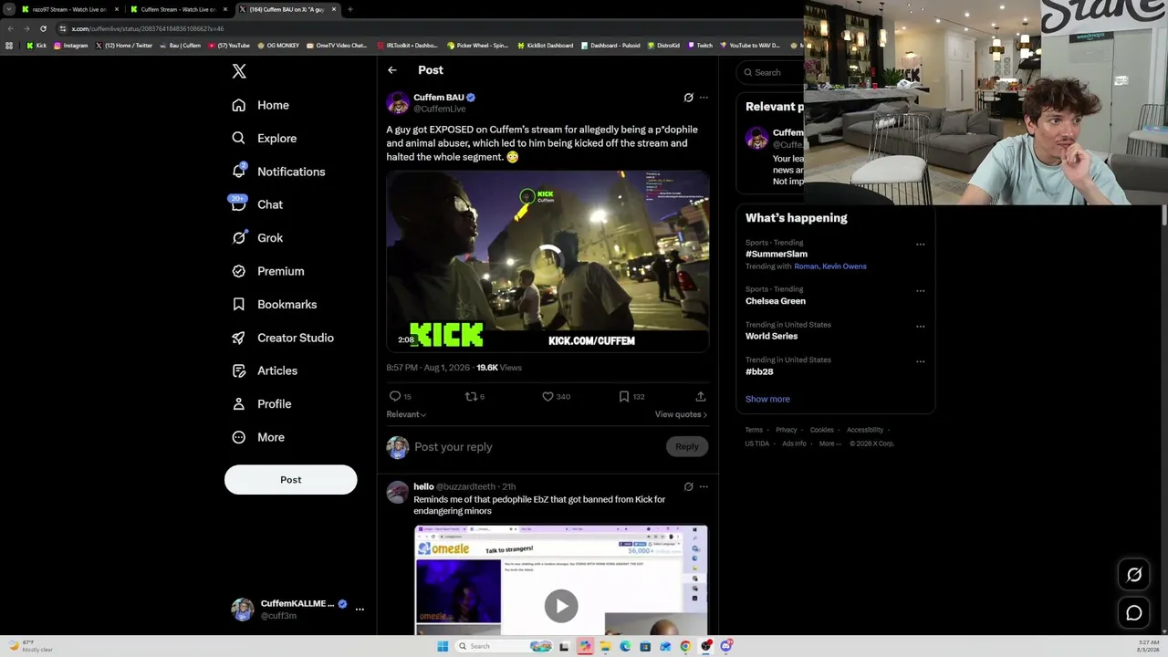Open the Premium page
The height and width of the screenshot is (657, 1168).
click(x=267, y=271)
